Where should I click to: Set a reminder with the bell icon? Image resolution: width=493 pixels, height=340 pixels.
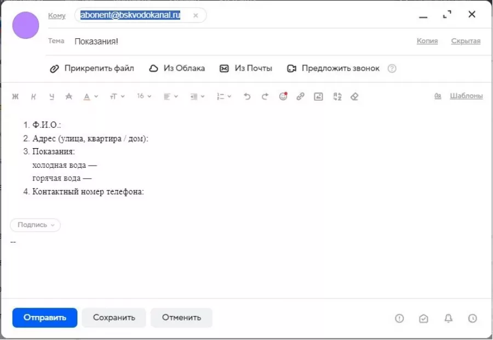tap(448, 318)
